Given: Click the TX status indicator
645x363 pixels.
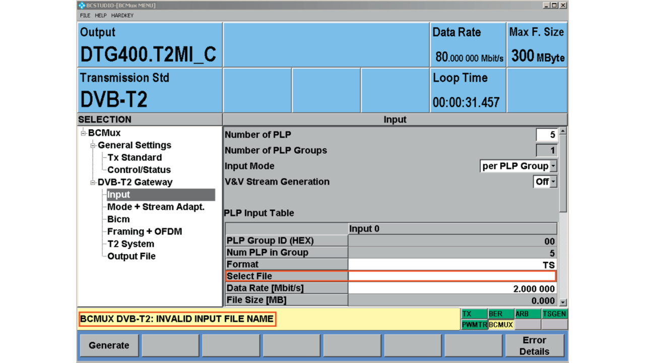Looking at the screenshot, I should [474, 314].
